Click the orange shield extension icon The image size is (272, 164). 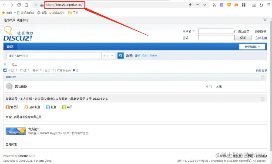229,5
